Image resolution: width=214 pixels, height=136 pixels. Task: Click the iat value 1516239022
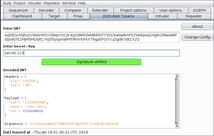point(33,111)
